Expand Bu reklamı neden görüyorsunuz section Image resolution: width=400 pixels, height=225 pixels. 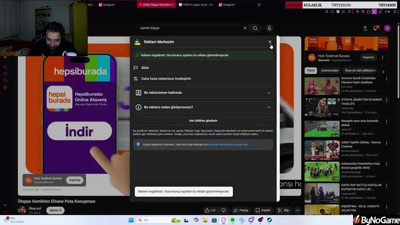203,107
